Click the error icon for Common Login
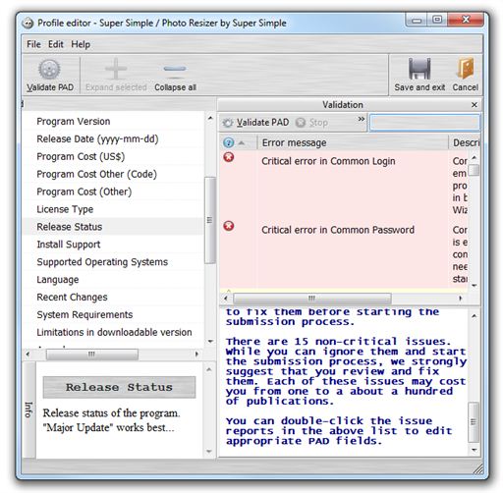Image resolution: width=503 pixels, height=493 pixels. click(x=229, y=157)
